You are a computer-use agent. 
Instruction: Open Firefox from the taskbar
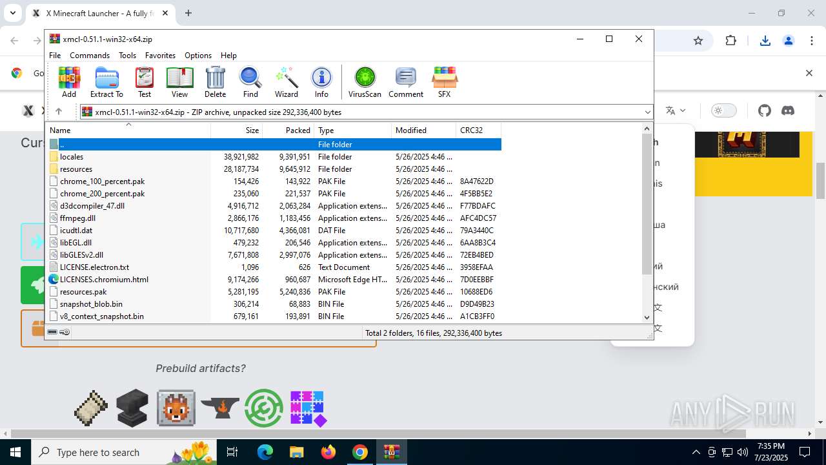click(328, 452)
